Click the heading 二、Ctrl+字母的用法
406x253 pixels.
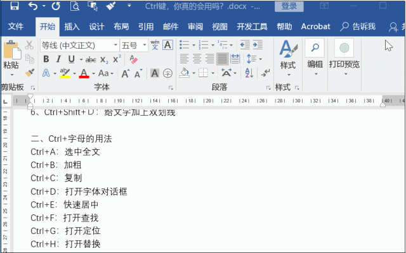click(71, 139)
